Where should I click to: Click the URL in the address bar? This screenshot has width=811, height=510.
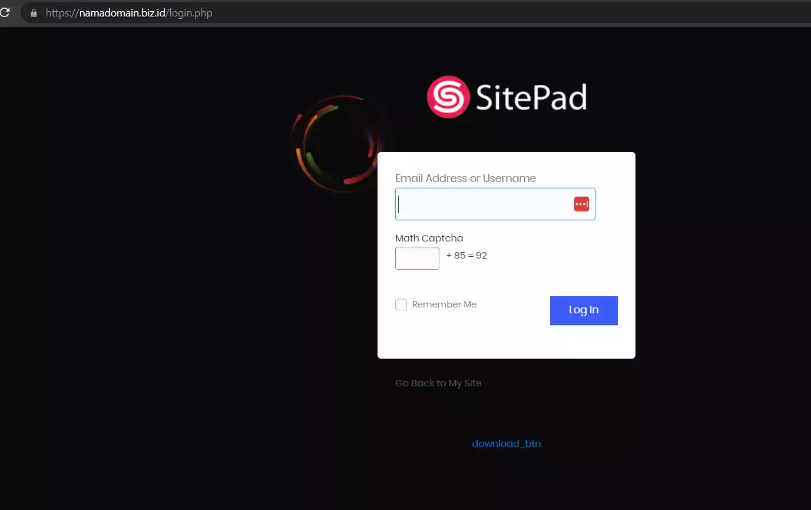(129, 13)
